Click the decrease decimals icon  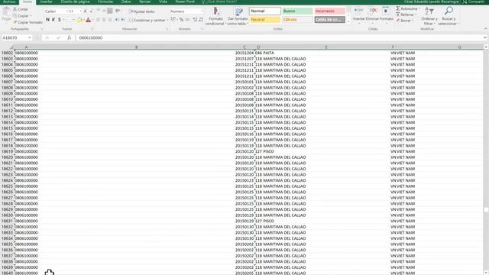[x=201, y=20]
